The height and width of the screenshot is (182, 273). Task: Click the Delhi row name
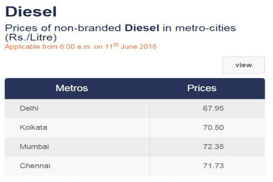point(29,108)
